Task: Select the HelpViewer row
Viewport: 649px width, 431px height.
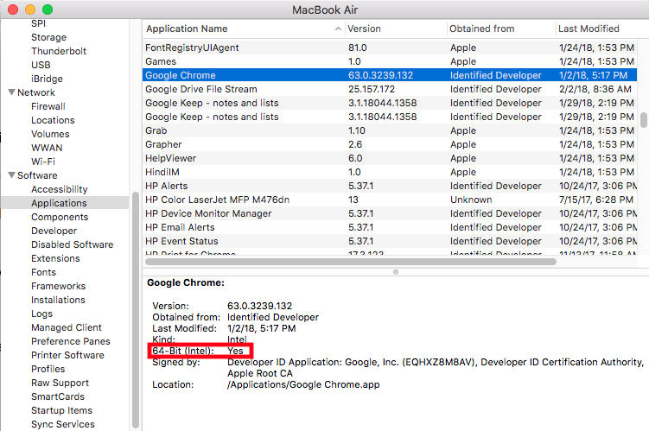Action: (x=390, y=158)
